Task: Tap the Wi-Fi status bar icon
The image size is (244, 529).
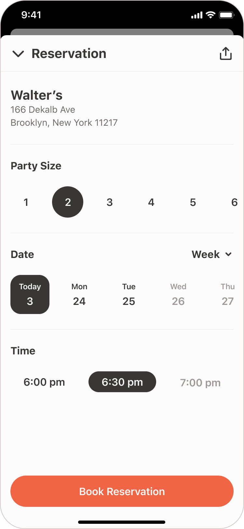Action: point(211,15)
